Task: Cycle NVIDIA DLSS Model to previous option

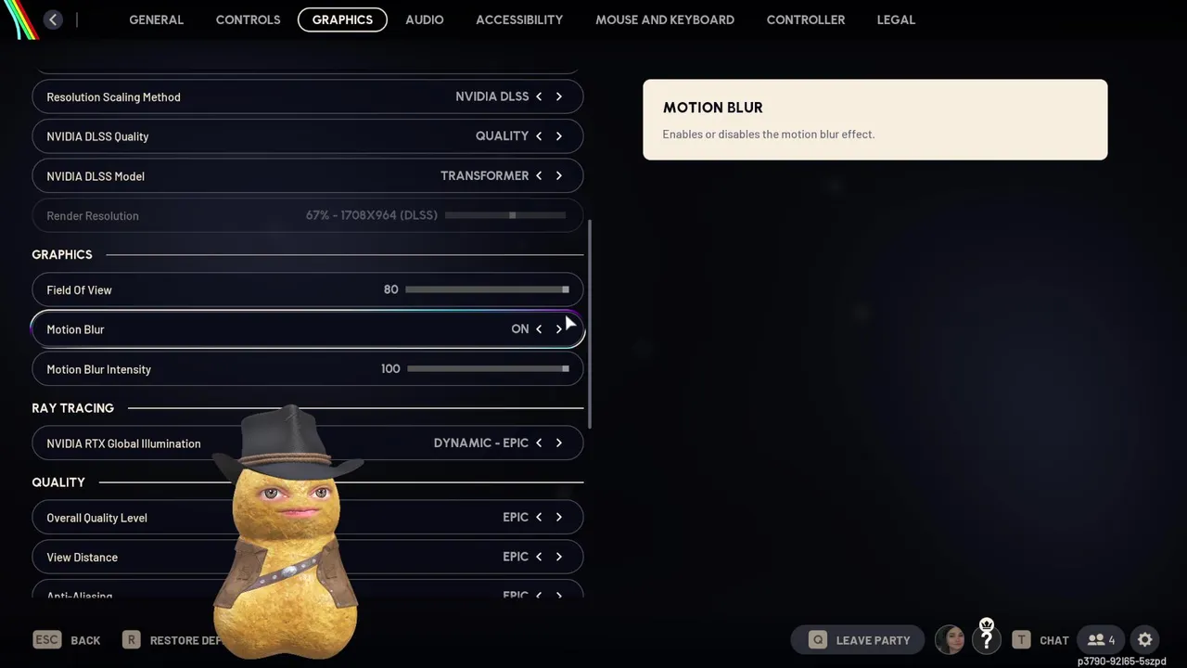Action: click(539, 175)
